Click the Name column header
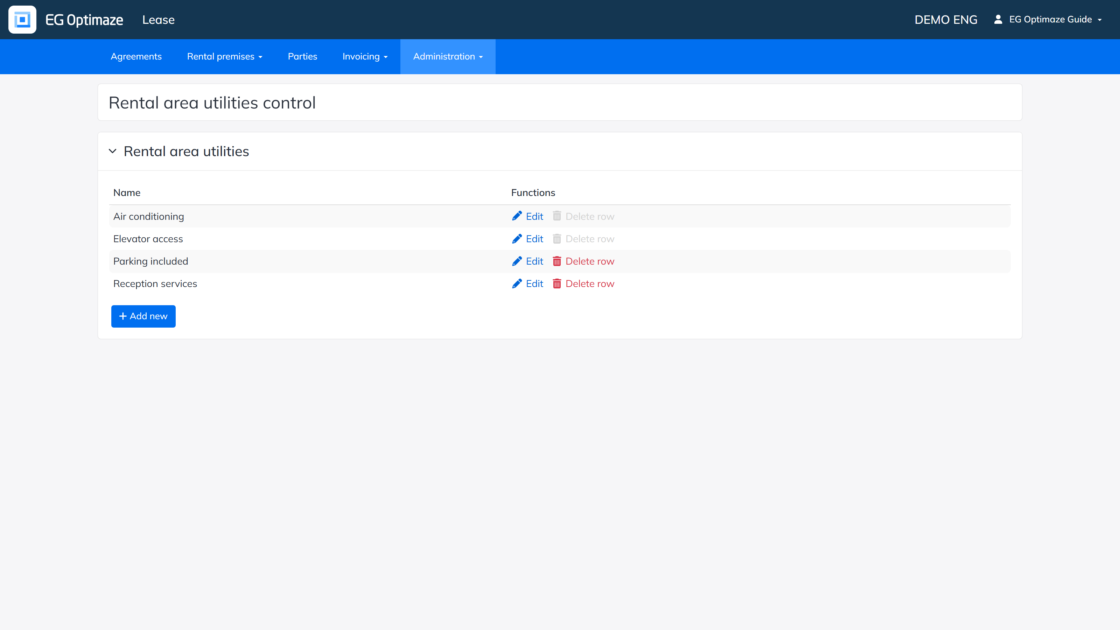This screenshot has height=630, width=1120. pos(127,192)
